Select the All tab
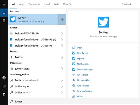The width and height of the screenshot is (140, 105). 13,4
